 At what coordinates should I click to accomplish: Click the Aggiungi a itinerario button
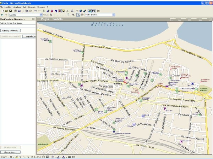10,30
